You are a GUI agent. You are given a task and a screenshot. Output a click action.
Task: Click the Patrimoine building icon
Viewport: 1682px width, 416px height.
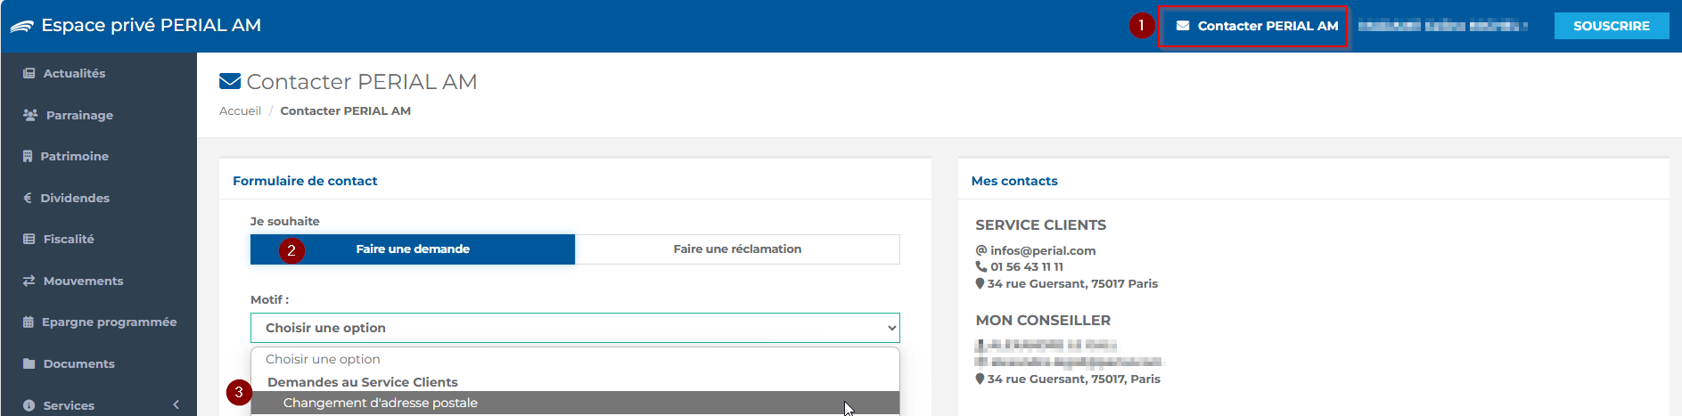point(28,156)
